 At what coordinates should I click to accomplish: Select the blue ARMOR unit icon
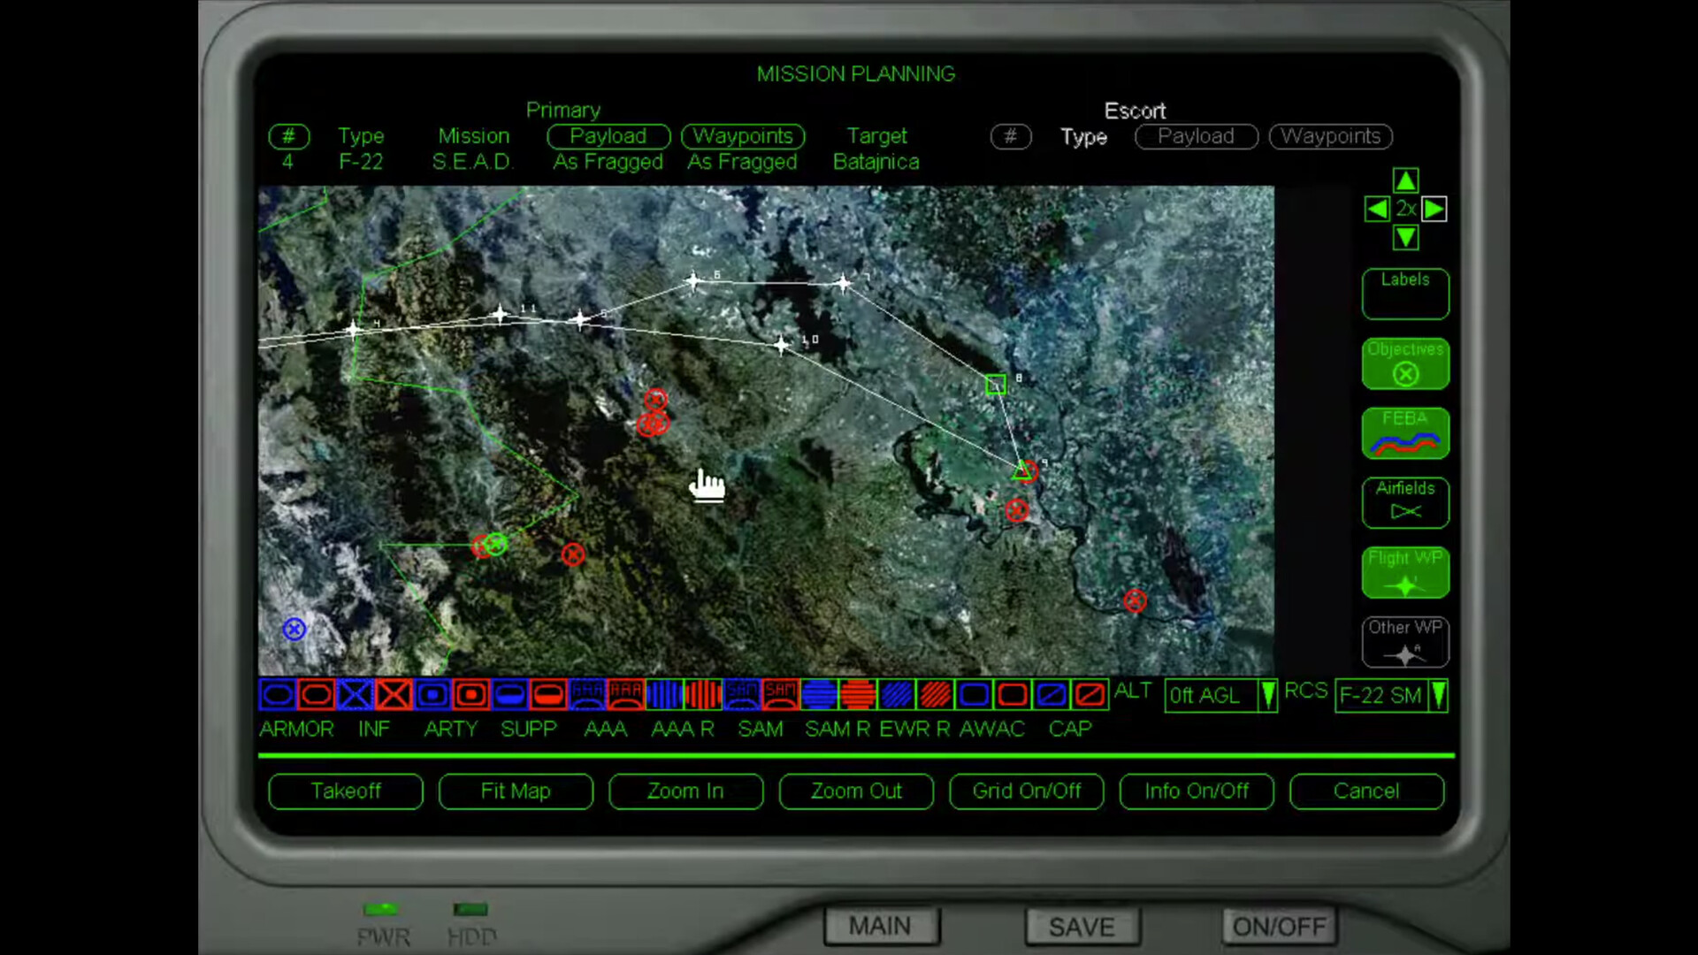(277, 696)
